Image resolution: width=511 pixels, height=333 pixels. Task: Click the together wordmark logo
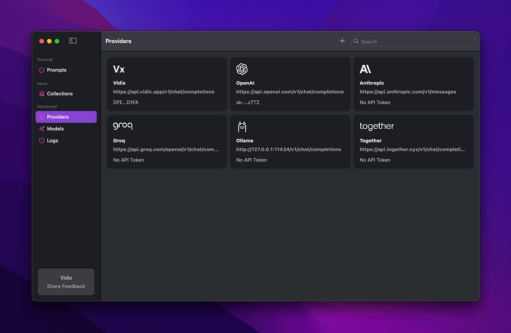pos(377,126)
